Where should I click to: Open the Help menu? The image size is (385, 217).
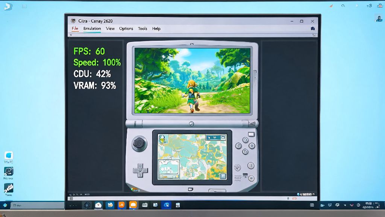pos(156,29)
